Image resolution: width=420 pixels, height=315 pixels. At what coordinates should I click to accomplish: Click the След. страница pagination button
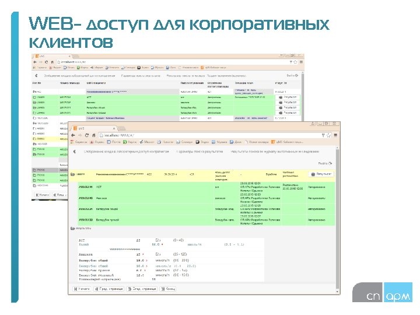point(142,289)
